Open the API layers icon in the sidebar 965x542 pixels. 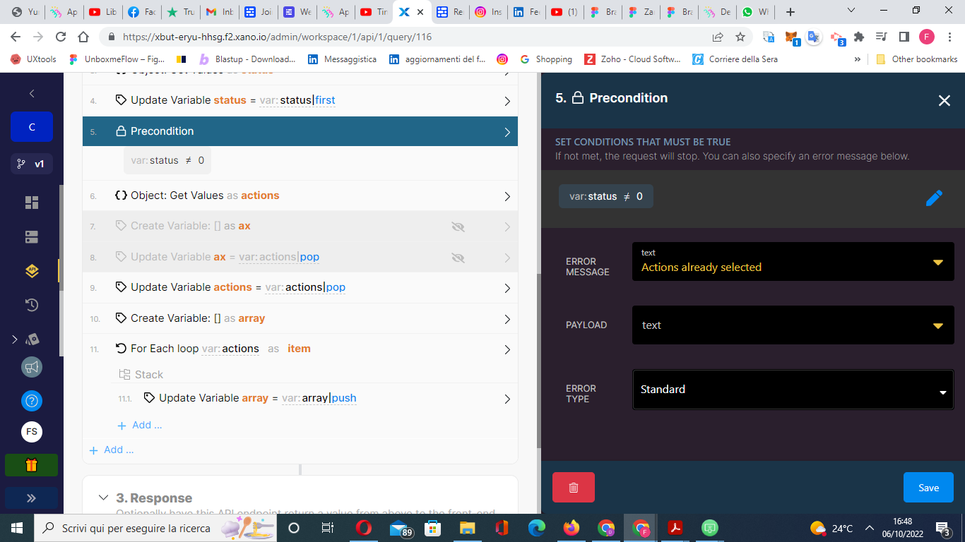tap(32, 270)
